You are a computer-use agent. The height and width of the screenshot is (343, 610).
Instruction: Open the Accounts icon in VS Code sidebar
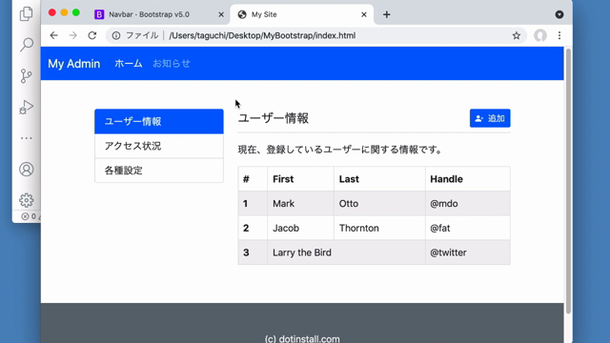[x=26, y=170]
